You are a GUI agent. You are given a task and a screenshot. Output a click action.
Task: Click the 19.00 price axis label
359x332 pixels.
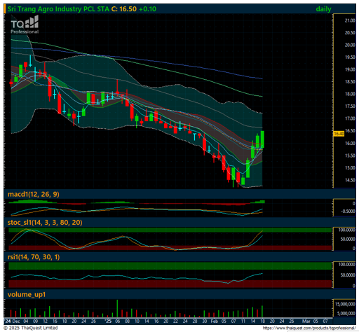coord(350,69)
